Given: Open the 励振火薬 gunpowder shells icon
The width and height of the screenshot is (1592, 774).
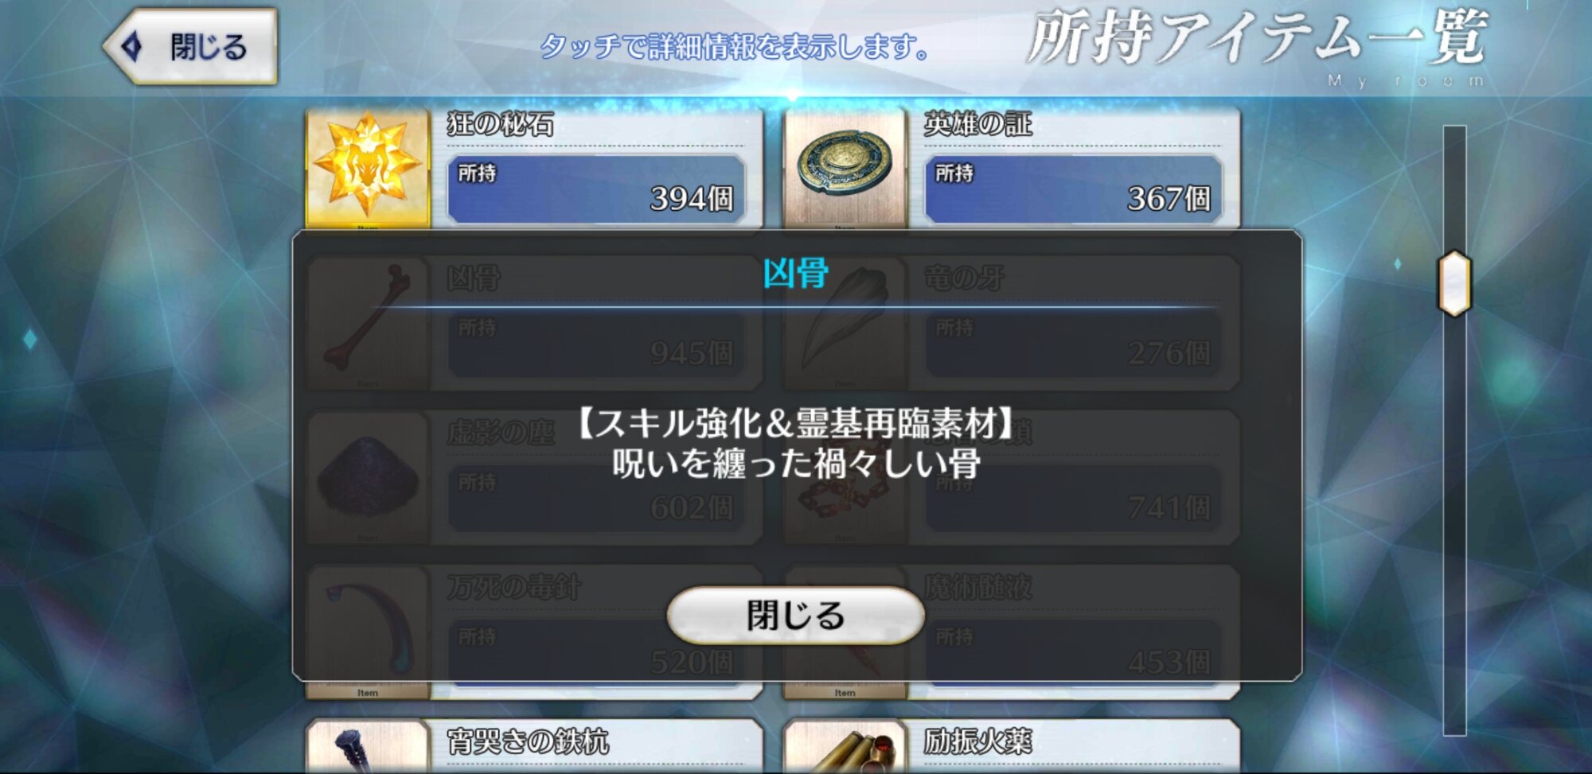Looking at the screenshot, I should click(x=845, y=746).
